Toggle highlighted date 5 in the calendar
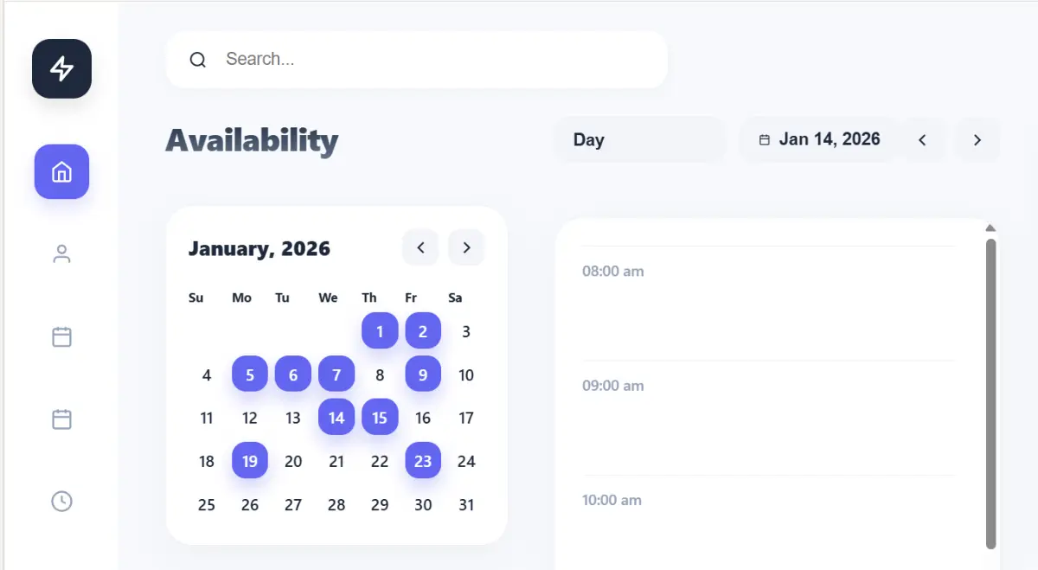The width and height of the screenshot is (1038, 570). pyautogui.click(x=250, y=375)
